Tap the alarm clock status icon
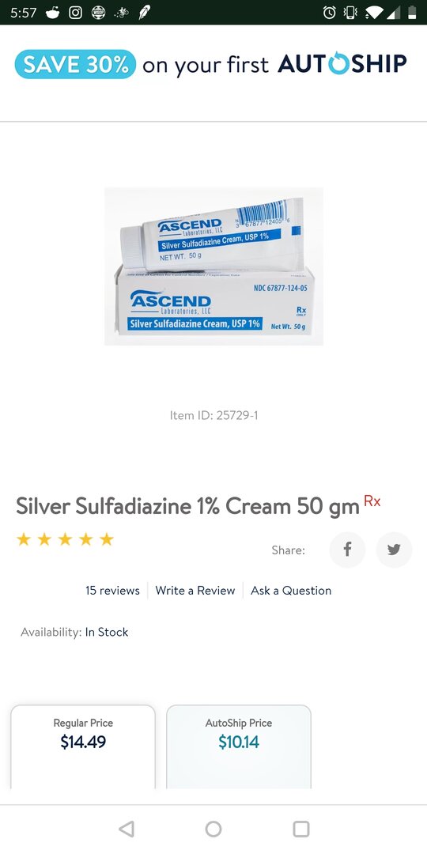Viewport: 427px width, 854px height. point(329,12)
